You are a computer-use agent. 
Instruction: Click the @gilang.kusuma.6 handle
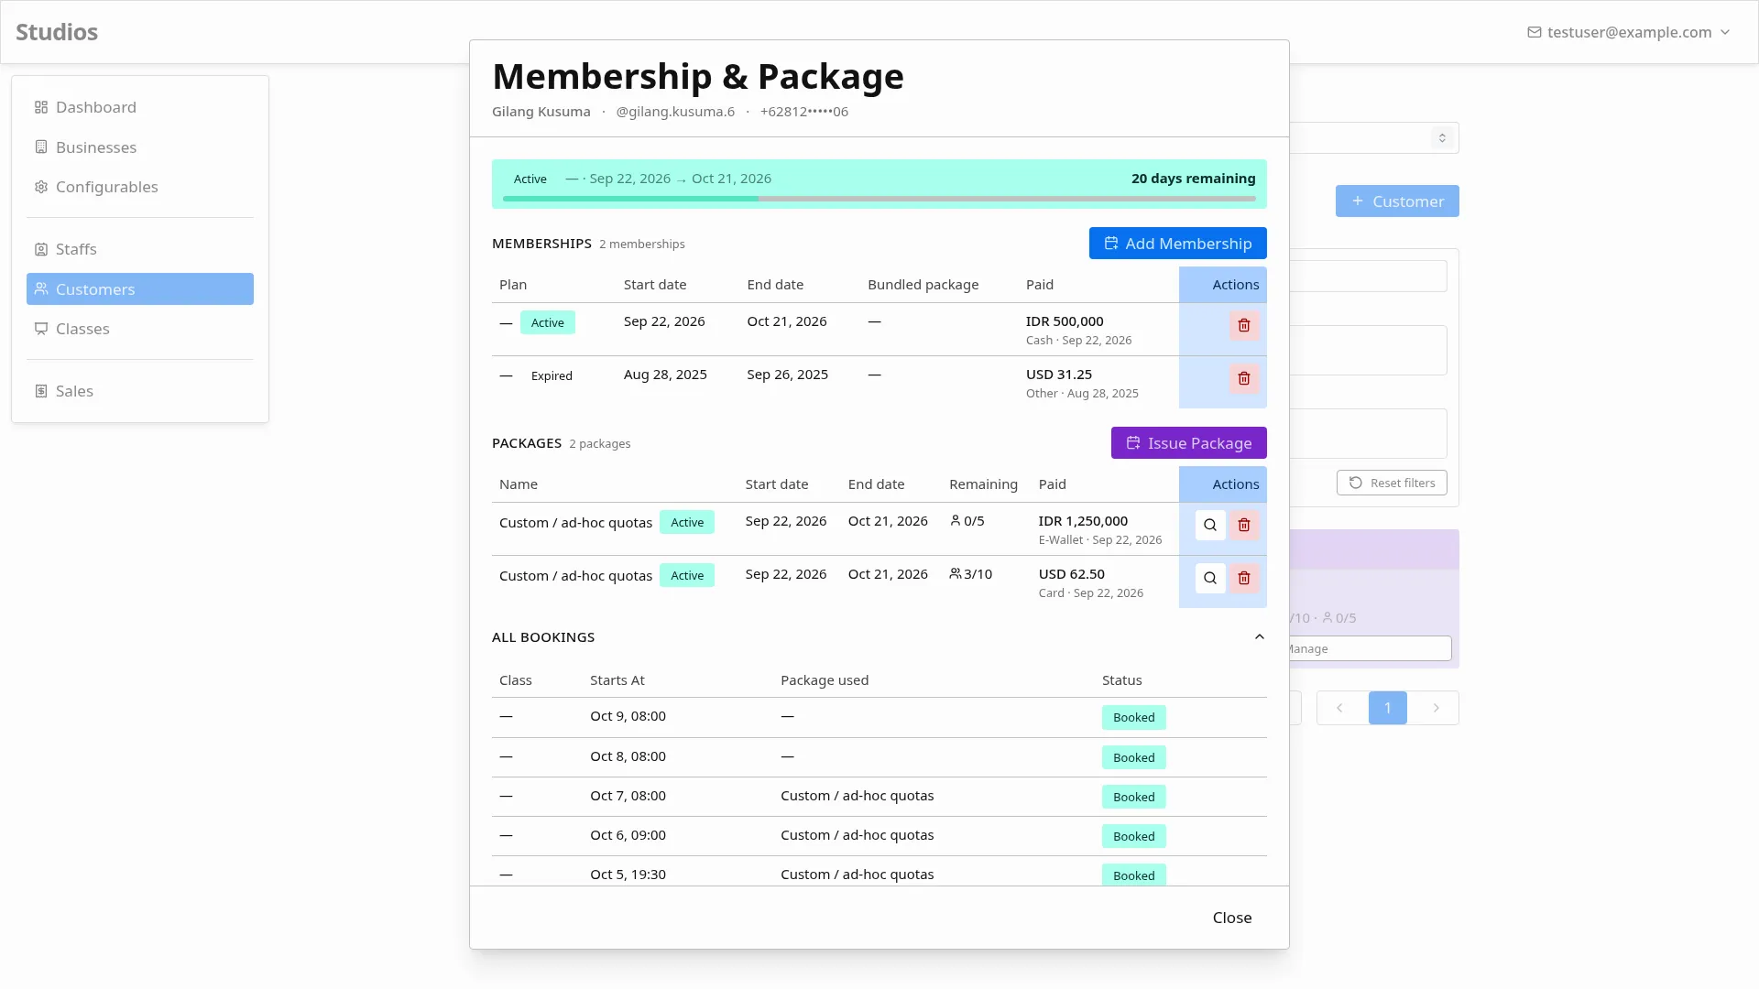[x=675, y=112]
